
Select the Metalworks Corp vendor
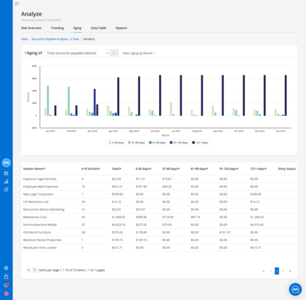click(35, 217)
